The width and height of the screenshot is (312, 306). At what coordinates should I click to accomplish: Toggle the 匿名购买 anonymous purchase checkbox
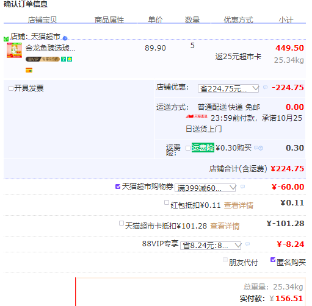(x=273, y=260)
